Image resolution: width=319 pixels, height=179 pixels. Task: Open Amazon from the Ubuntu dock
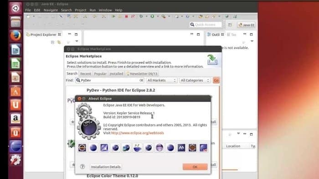15,119
